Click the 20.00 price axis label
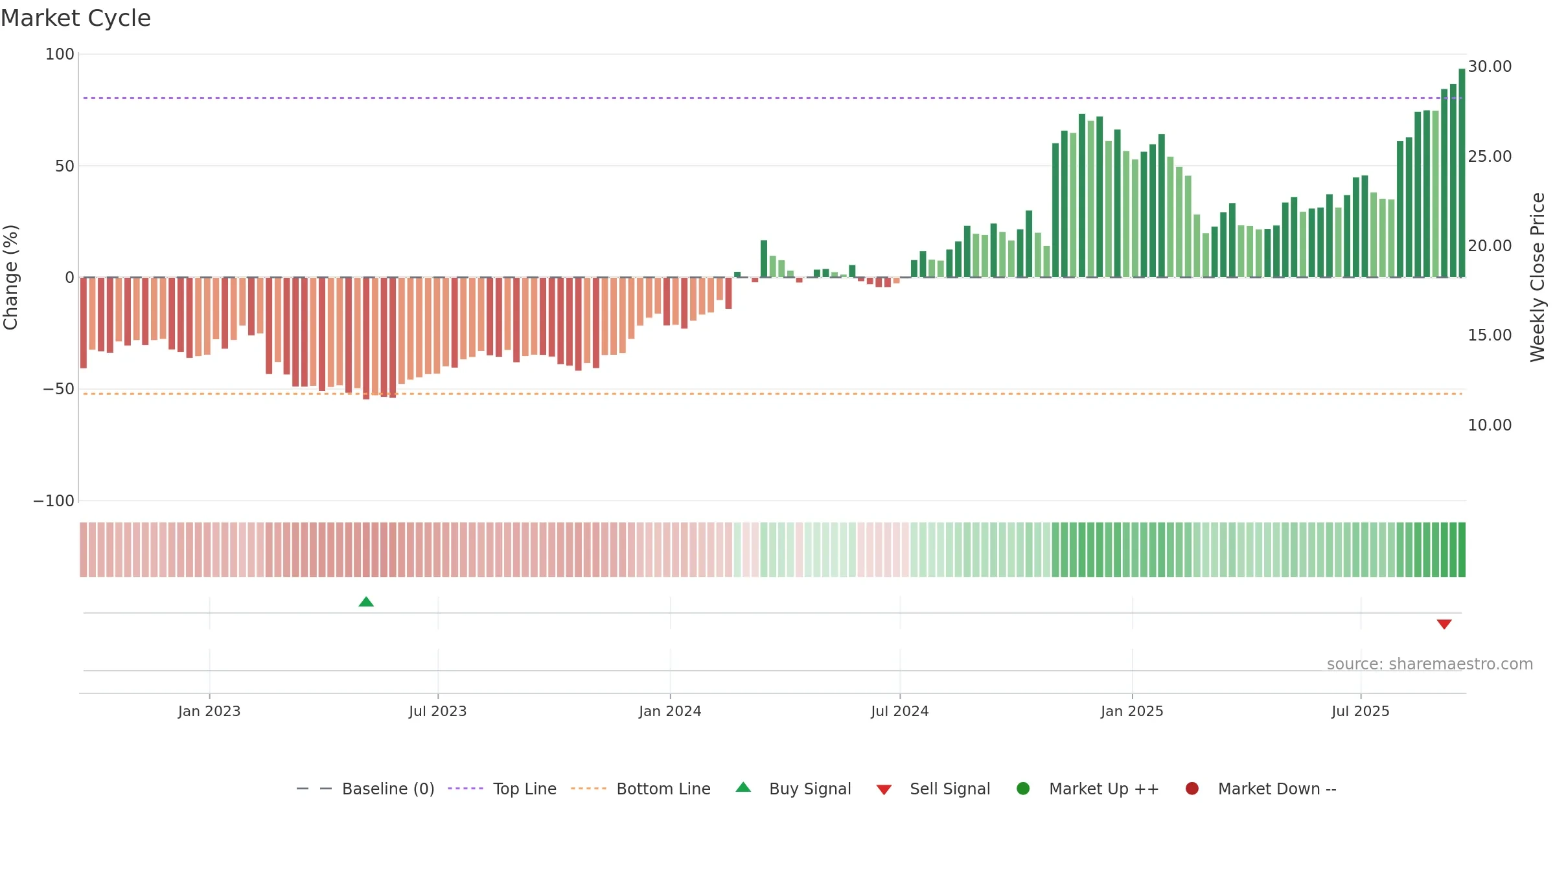The image size is (1555, 874). point(1490,246)
